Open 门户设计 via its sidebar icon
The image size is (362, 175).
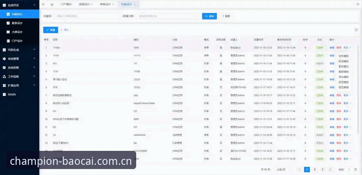[8, 41]
